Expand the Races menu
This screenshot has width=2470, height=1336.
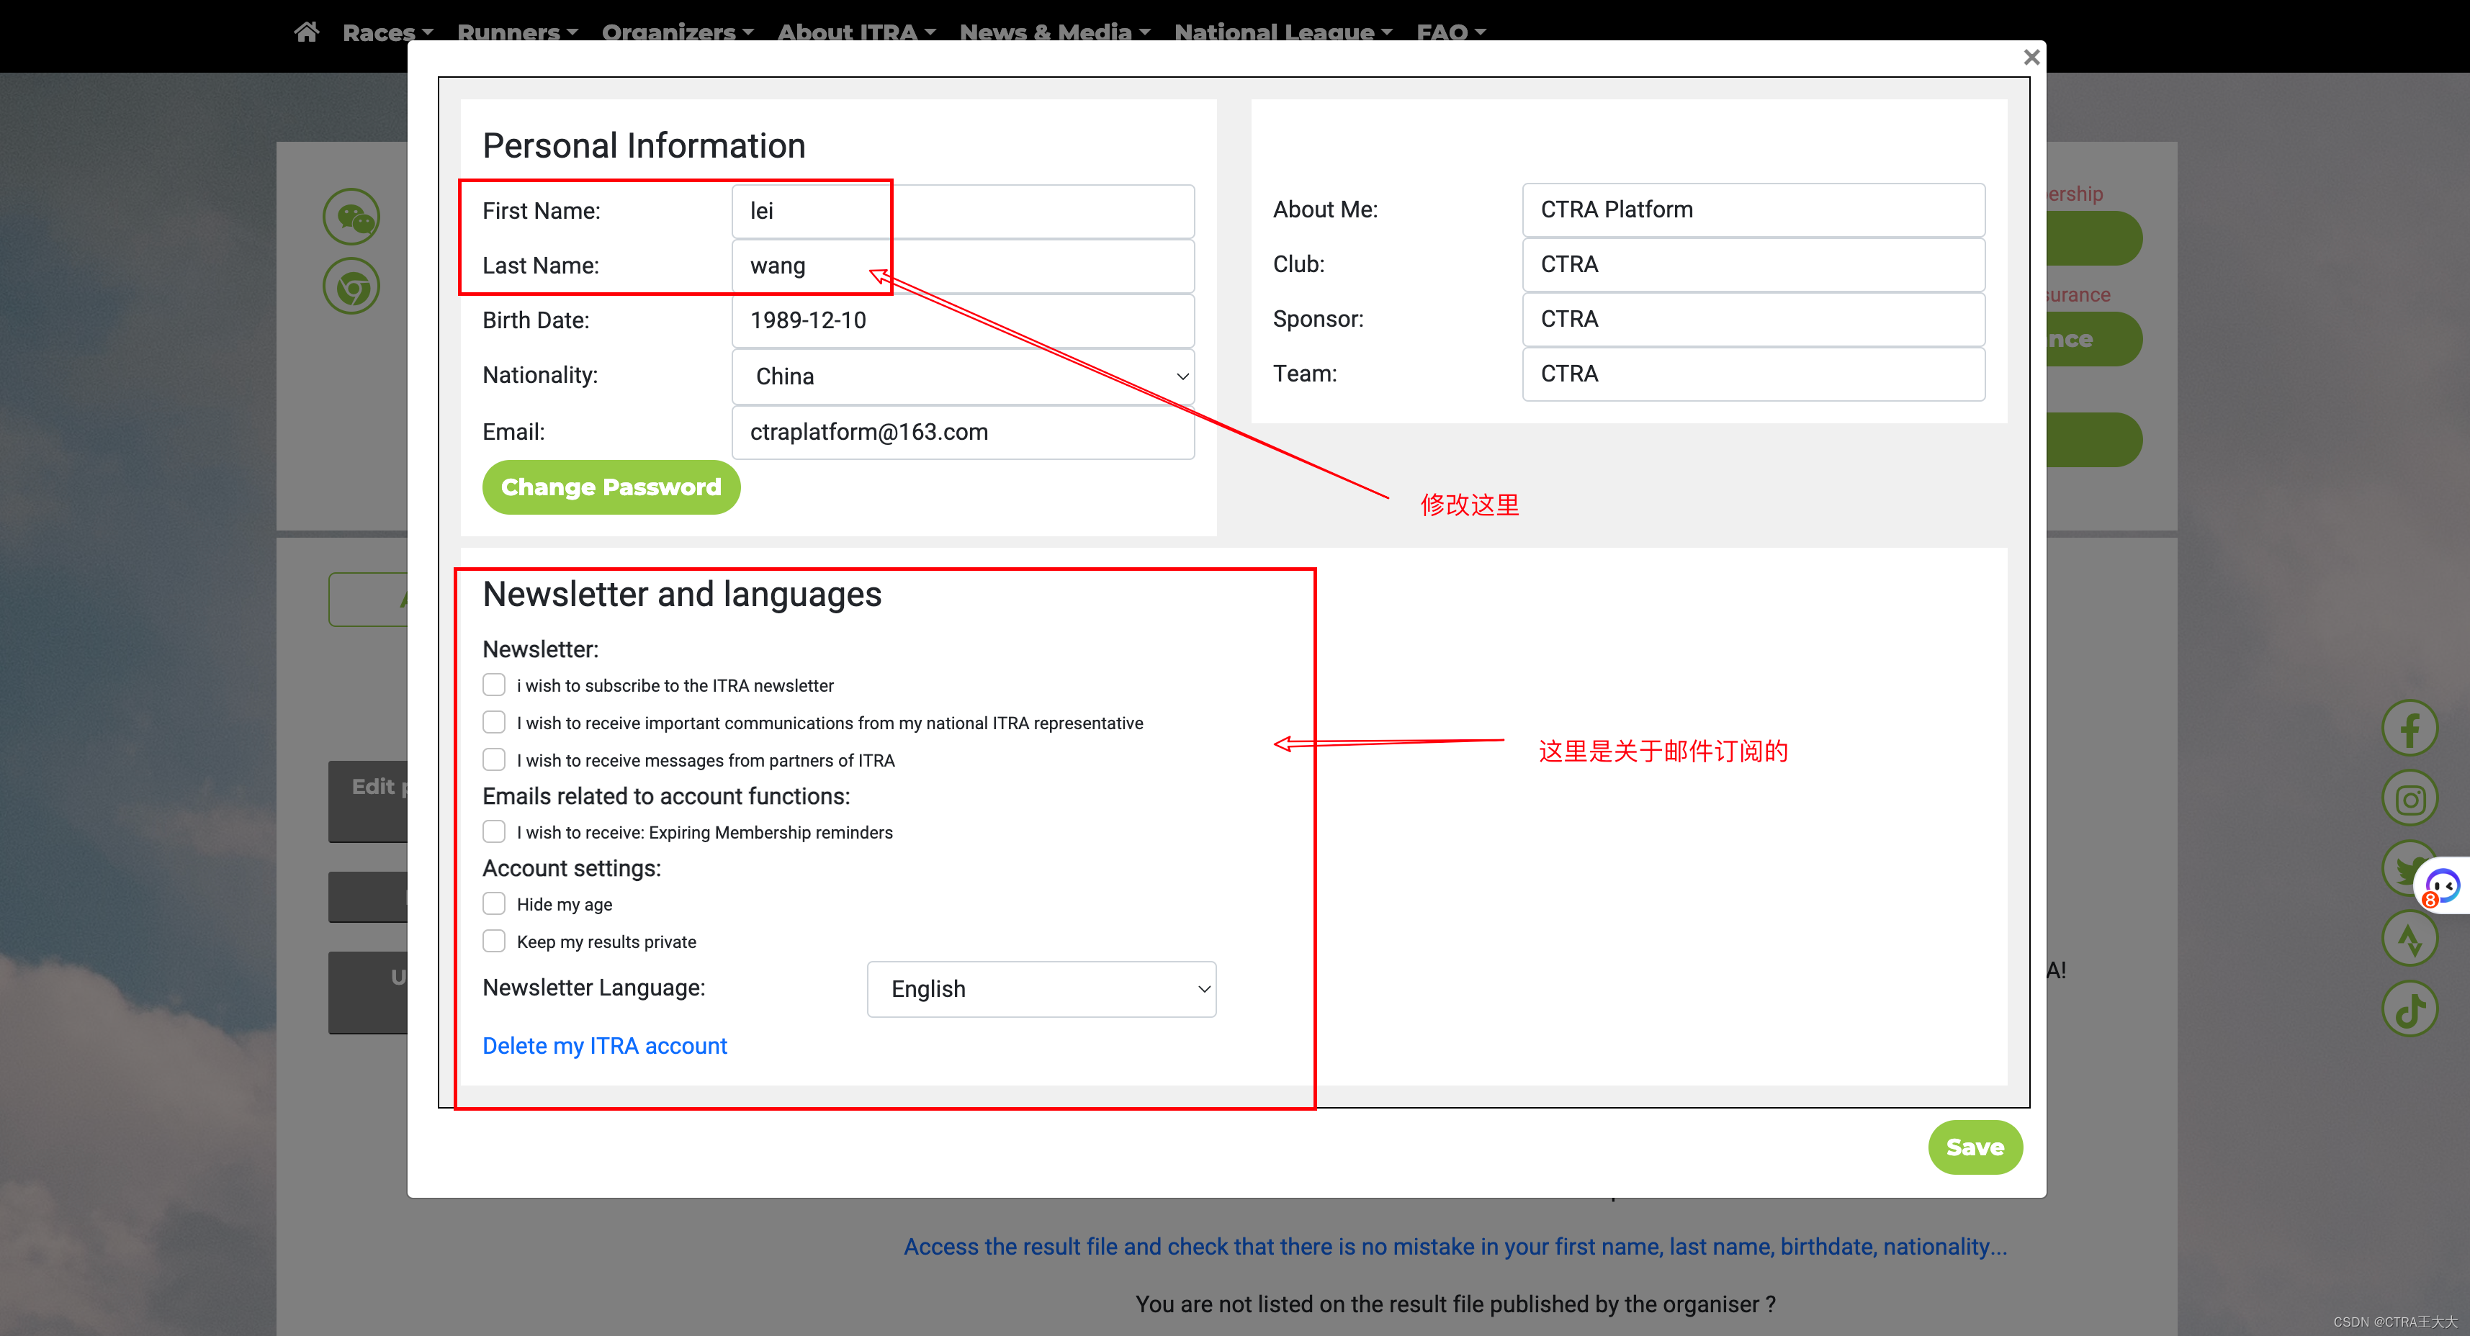387,32
